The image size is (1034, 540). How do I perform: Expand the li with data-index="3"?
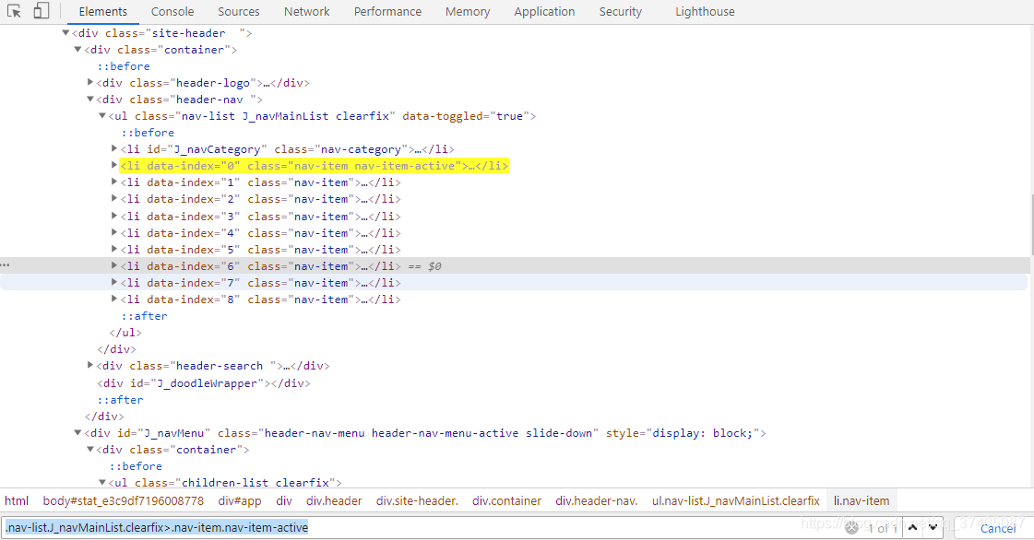pos(114,216)
